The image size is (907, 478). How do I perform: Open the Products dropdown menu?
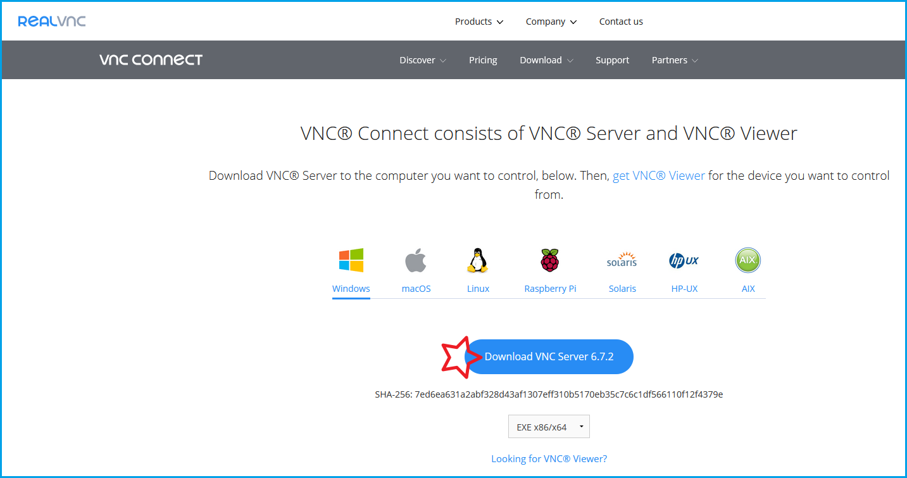479,22
